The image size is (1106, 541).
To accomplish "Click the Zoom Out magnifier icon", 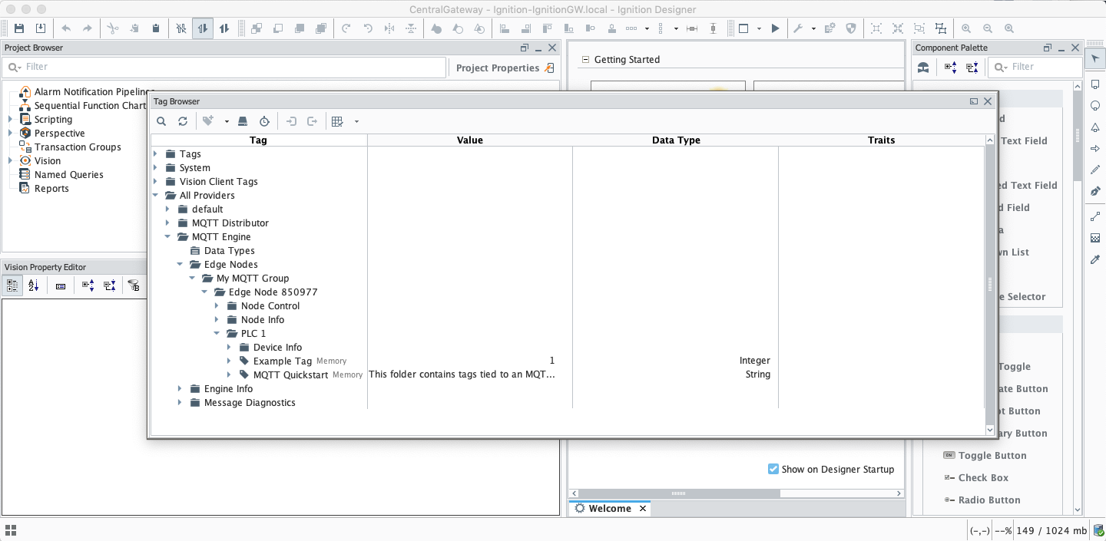I will pyautogui.click(x=988, y=28).
